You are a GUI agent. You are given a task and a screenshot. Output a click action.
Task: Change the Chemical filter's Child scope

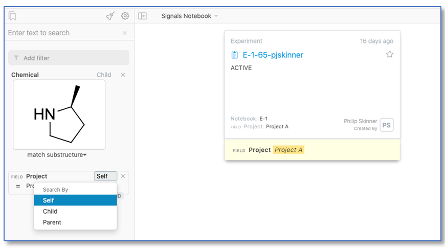[x=104, y=75]
